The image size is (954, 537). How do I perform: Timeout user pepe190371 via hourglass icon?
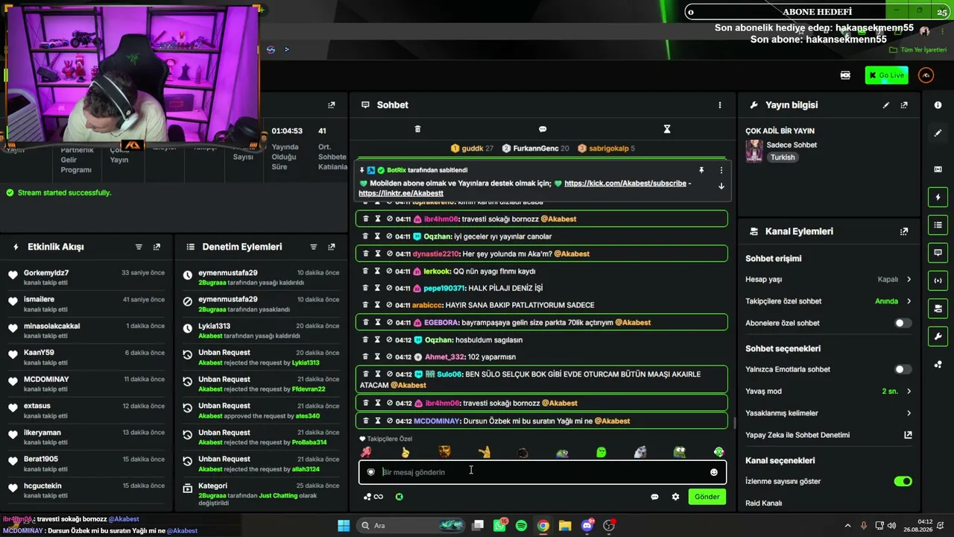click(378, 288)
